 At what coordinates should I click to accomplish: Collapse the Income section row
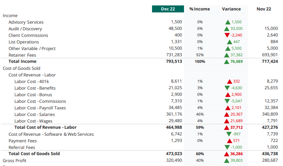tap(10, 16)
